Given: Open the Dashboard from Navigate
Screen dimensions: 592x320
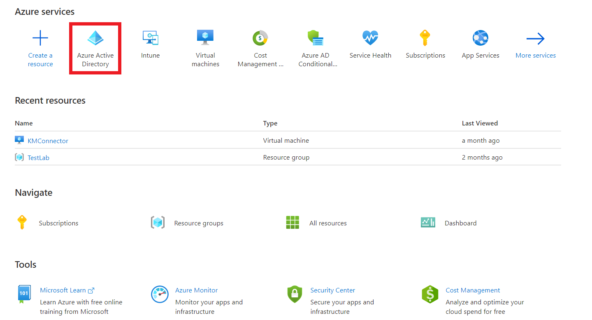Looking at the screenshot, I should [460, 223].
